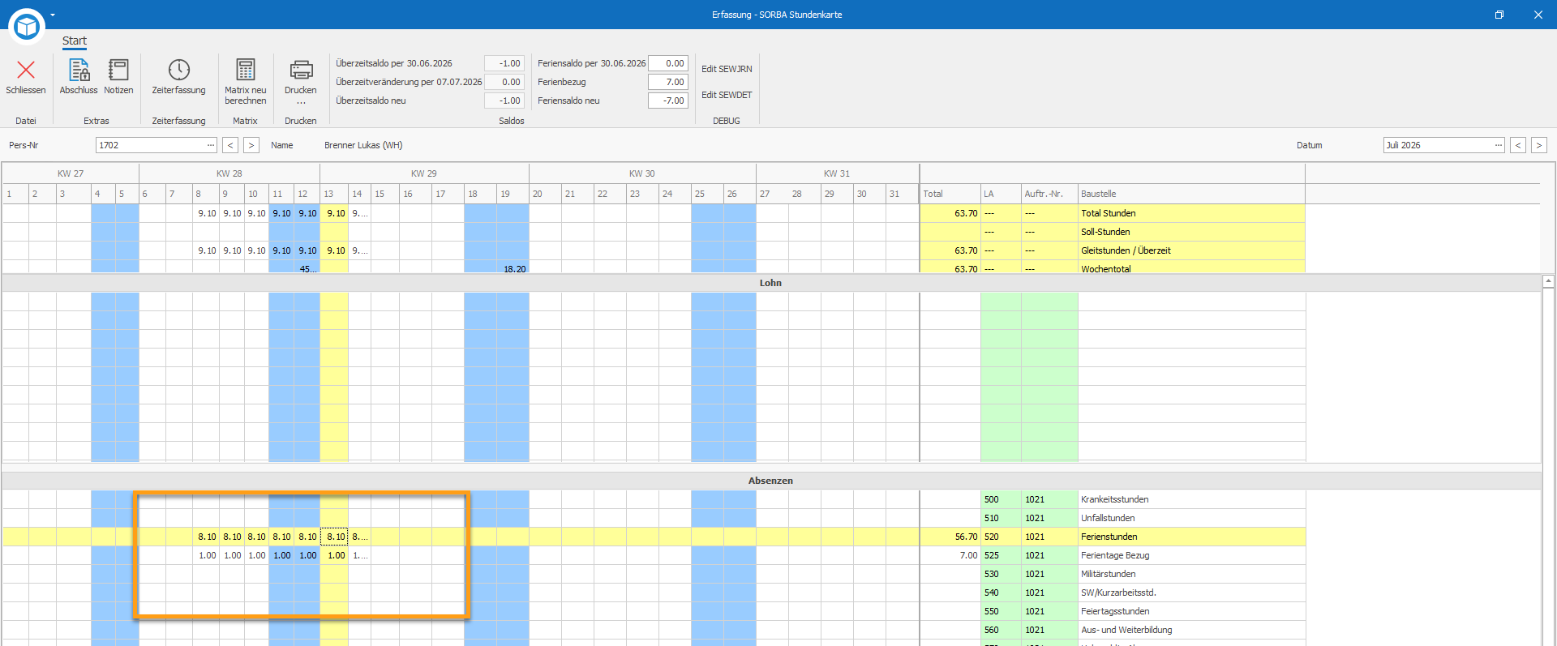Go to next employee record arrow
The height and width of the screenshot is (646, 1557).
pyautogui.click(x=251, y=145)
